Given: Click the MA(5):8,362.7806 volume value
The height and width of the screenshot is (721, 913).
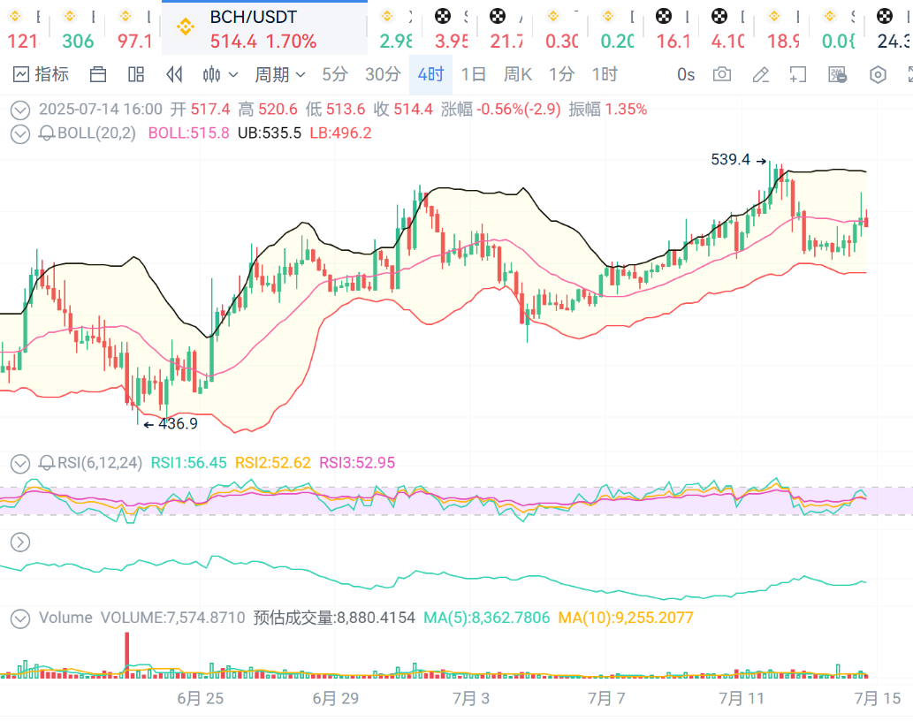Looking at the screenshot, I should pyautogui.click(x=487, y=618).
